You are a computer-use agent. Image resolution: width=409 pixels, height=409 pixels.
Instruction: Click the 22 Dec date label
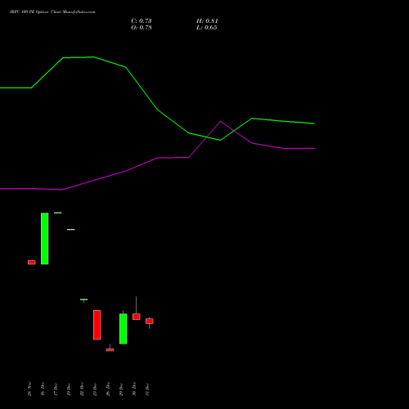(82, 389)
